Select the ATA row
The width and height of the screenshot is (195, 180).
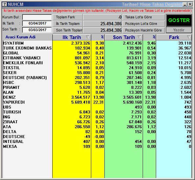97,127
